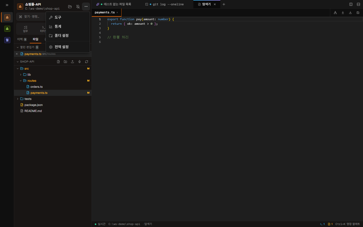
Task: Switch to the 이력 tab
Action: click(22, 39)
